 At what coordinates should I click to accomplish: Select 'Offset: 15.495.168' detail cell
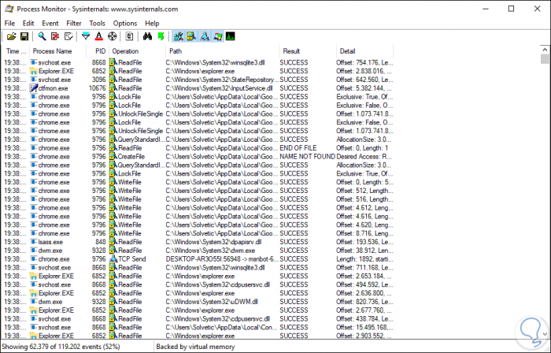pos(364,327)
